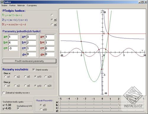Set Osa y range to ±20
The width and height of the screenshot is (148, 114).
(46, 86)
